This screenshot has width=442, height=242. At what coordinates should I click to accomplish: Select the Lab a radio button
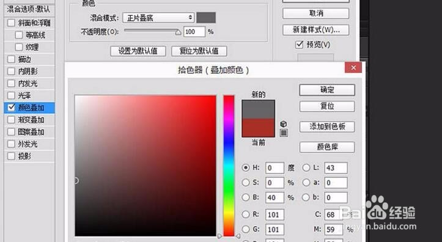(x=306, y=183)
